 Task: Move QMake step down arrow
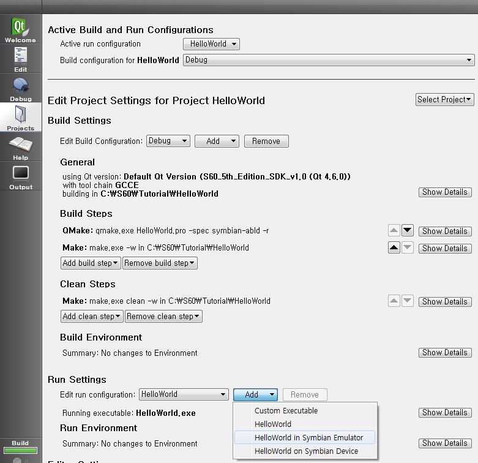point(408,231)
